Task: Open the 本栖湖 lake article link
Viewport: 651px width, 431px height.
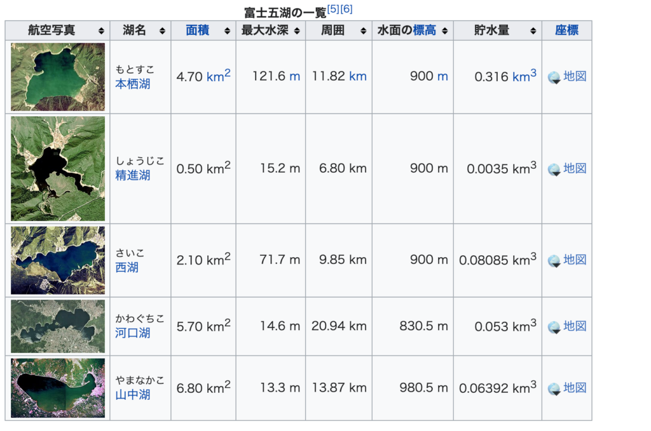Action: 133,84
